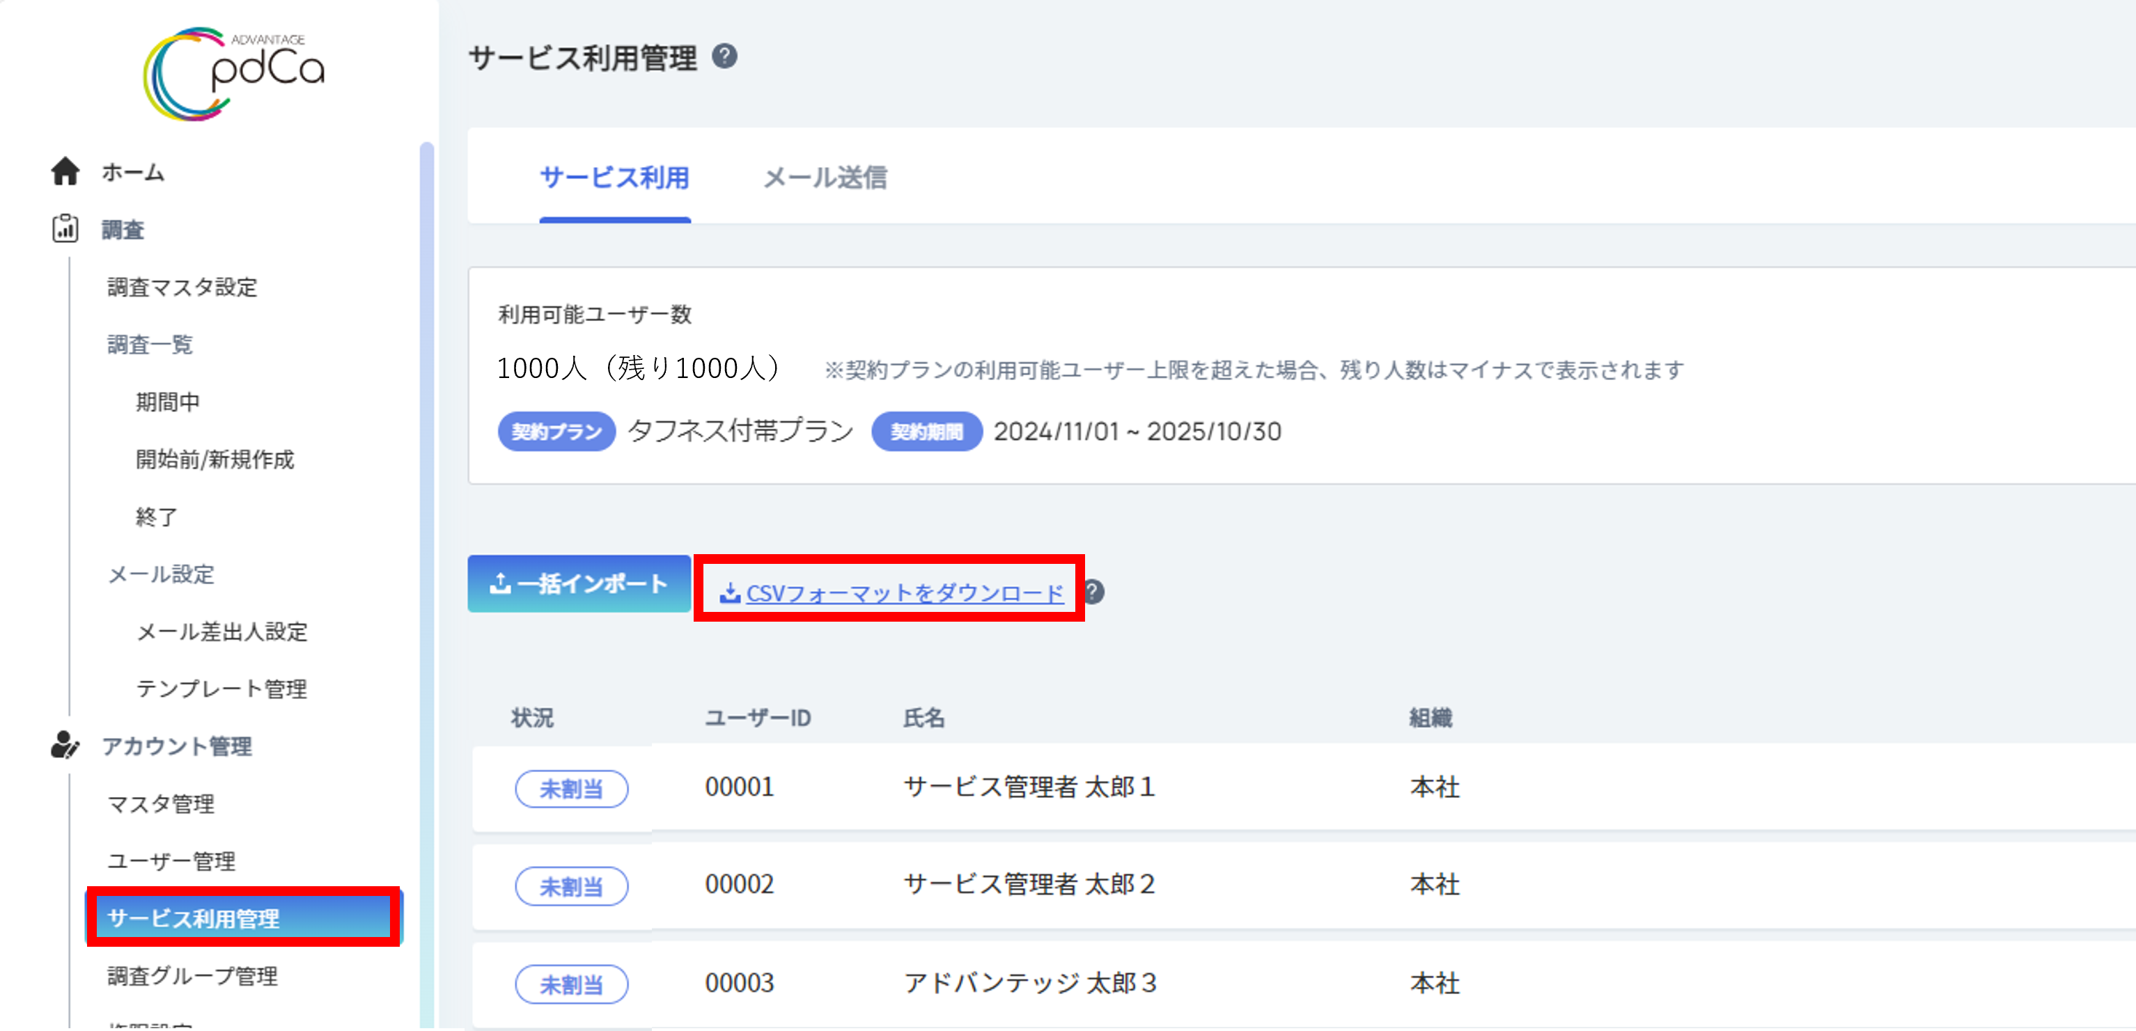Select user ID 00002 cell
This screenshot has height=1031, width=2136.
740,884
